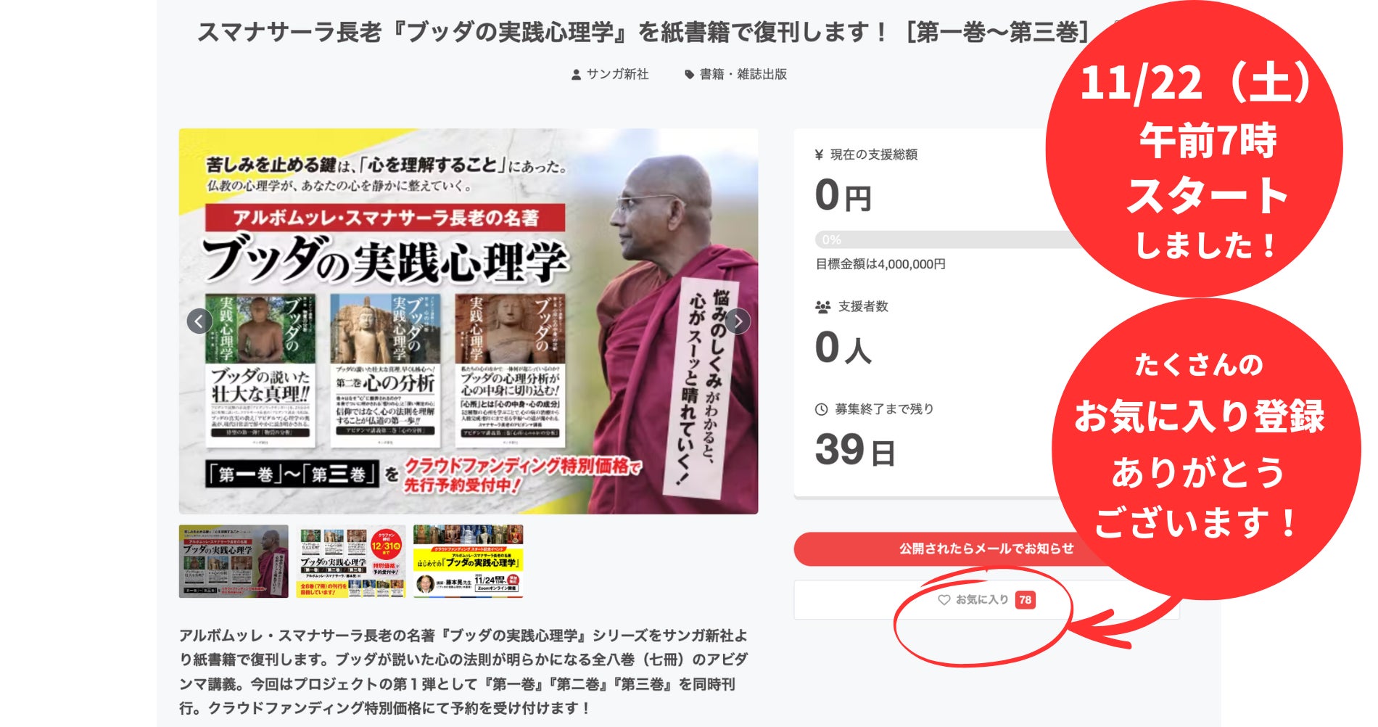Open the サンガ新社 author link

tap(617, 74)
